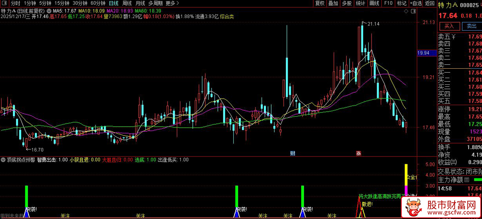
Task: Click the 财 event marker on the chart
Action: click(293, 154)
